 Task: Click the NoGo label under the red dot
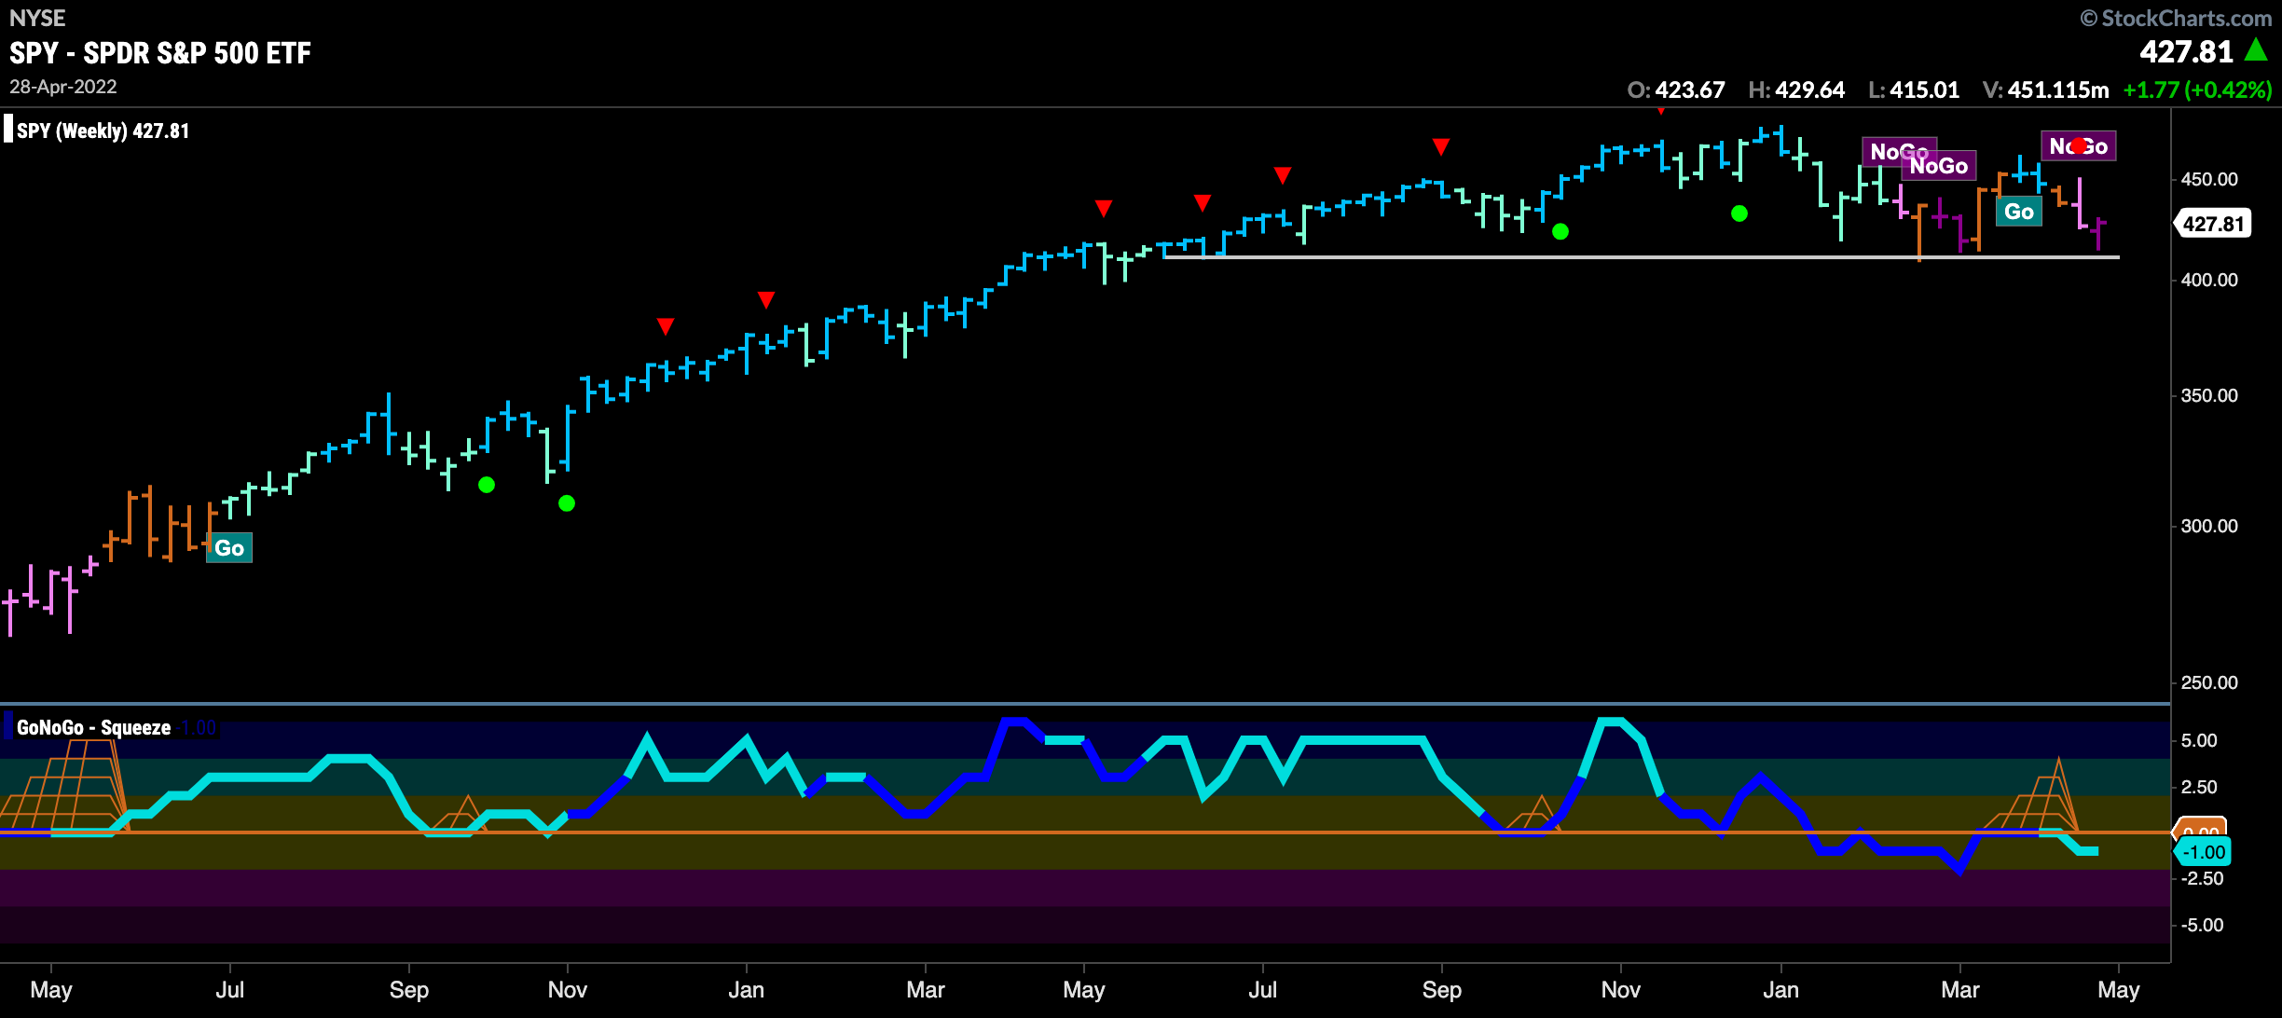[2079, 146]
